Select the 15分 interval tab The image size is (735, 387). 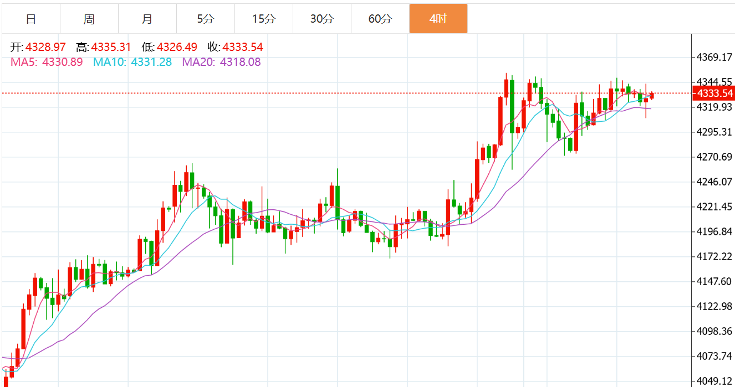[263, 19]
